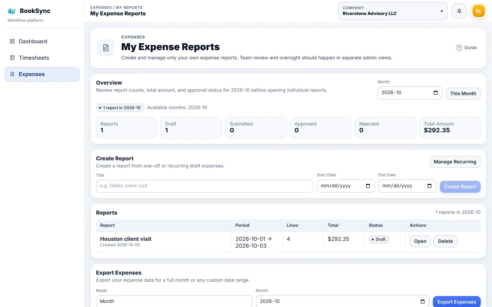Screen dimensions: 492x307
Task: Click the Draft count card
Action: [191, 128]
